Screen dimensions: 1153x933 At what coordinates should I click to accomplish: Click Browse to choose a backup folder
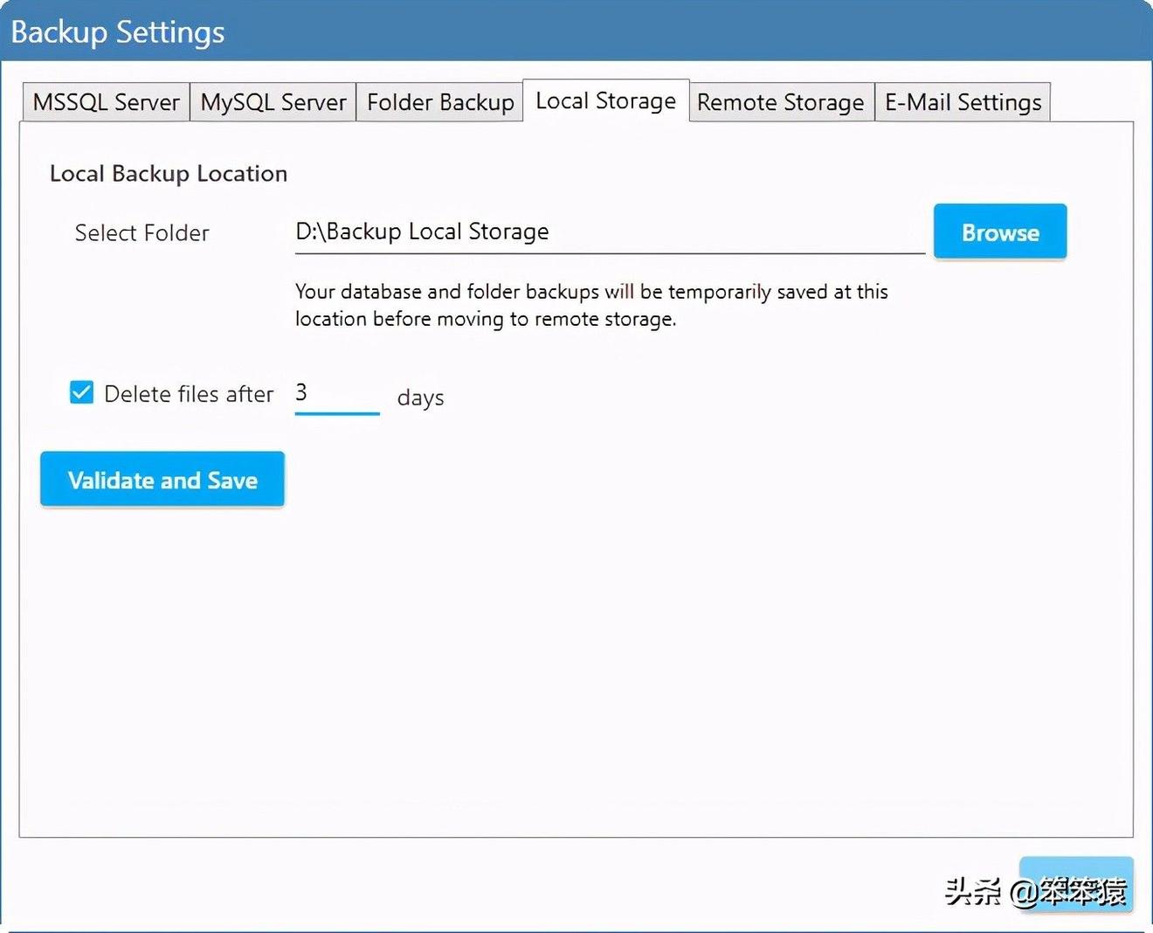coord(999,232)
